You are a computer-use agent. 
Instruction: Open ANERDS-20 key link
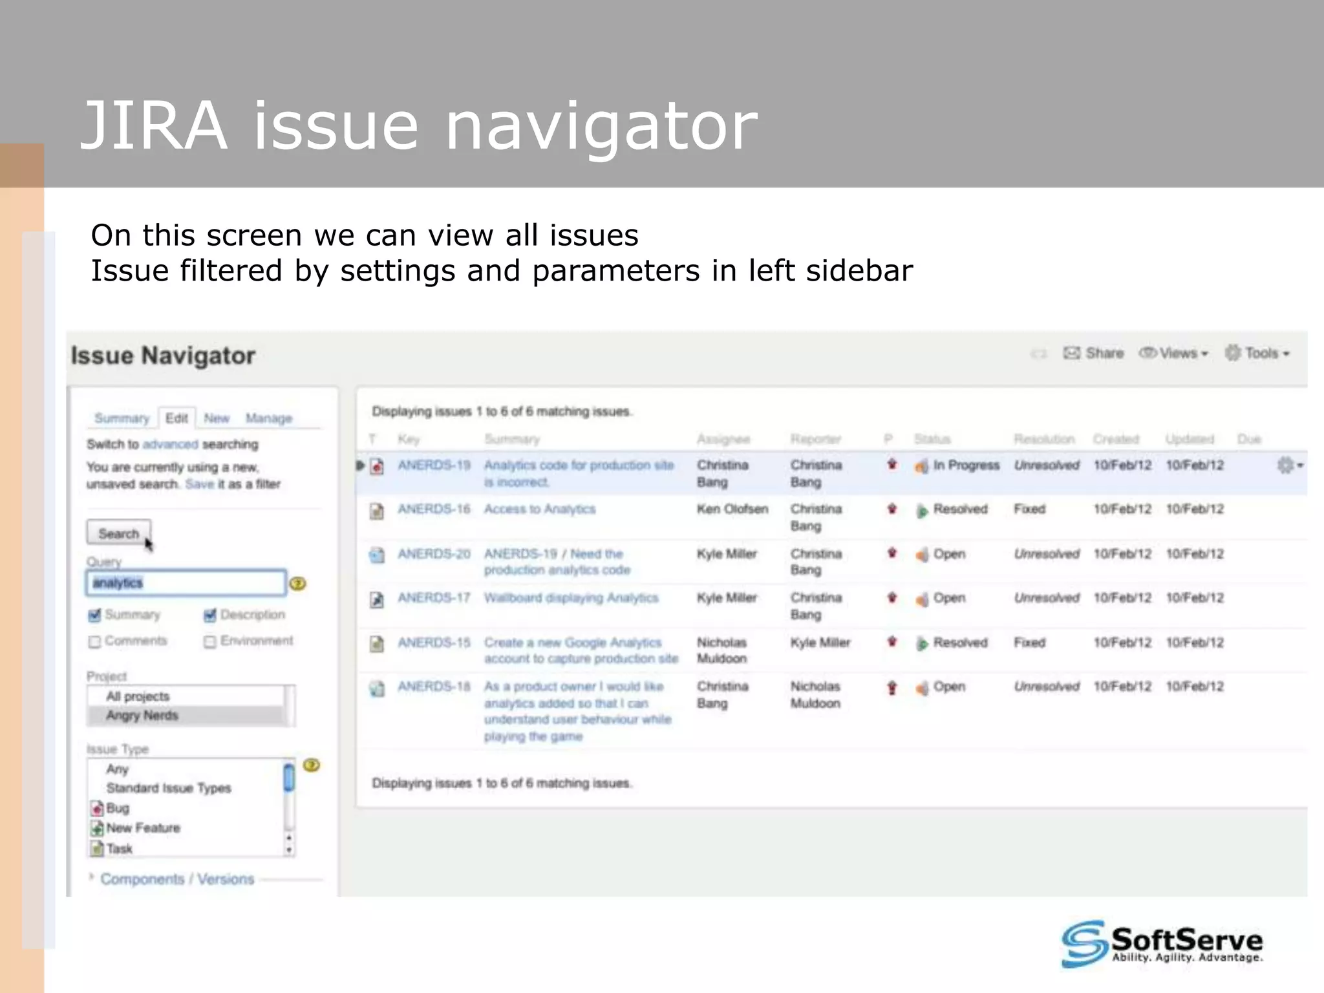tap(434, 554)
